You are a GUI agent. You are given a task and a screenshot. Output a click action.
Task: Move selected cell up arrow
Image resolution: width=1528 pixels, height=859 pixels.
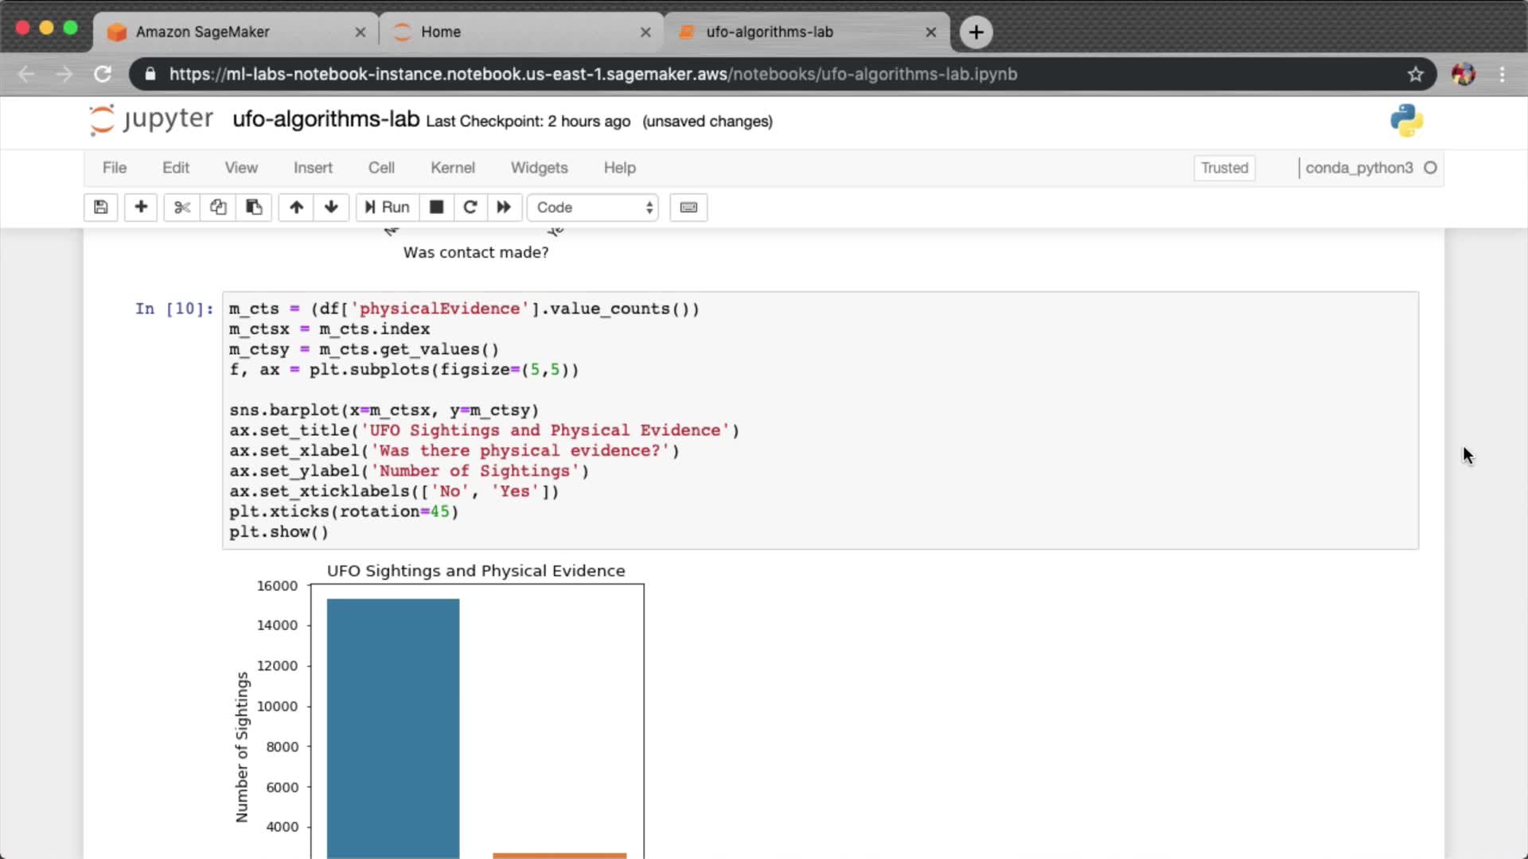(296, 208)
